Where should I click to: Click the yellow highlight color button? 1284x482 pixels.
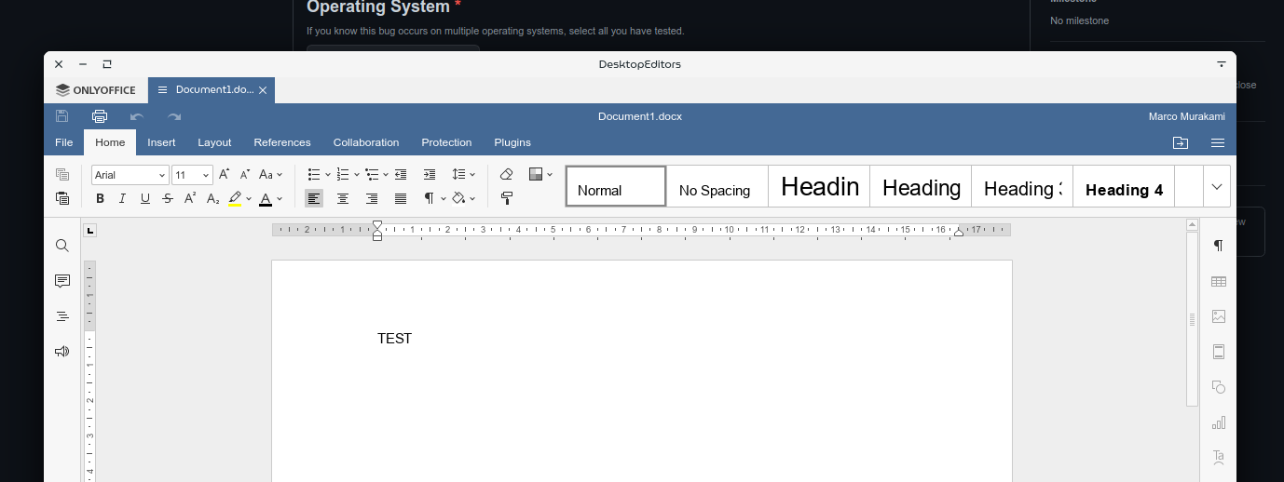click(235, 198)
